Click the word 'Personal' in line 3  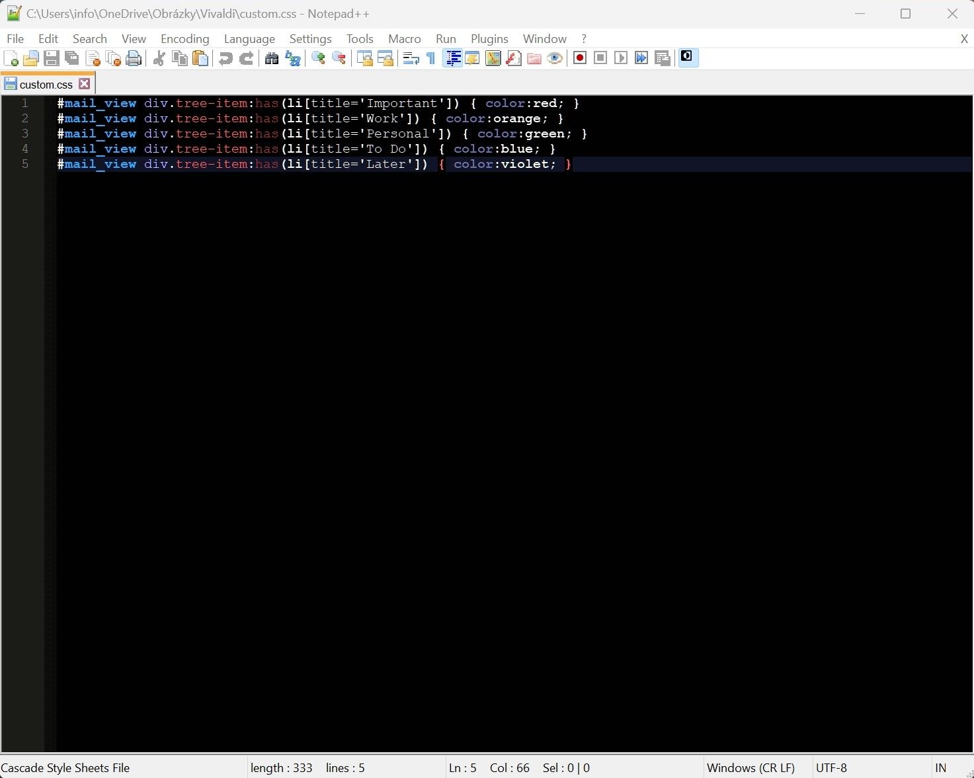pyautogui.click(x=398, y=134)
